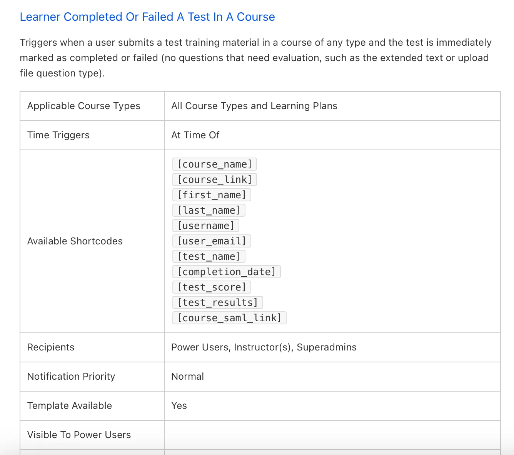Click the [username] shortcode
Viewport: 514px width, 455px height.
coord(206,226)
